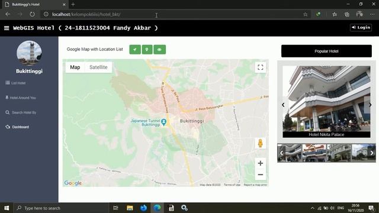Open the browser collections icon
The height and width of the screenshot is (213, 379).
pos(347,14)
